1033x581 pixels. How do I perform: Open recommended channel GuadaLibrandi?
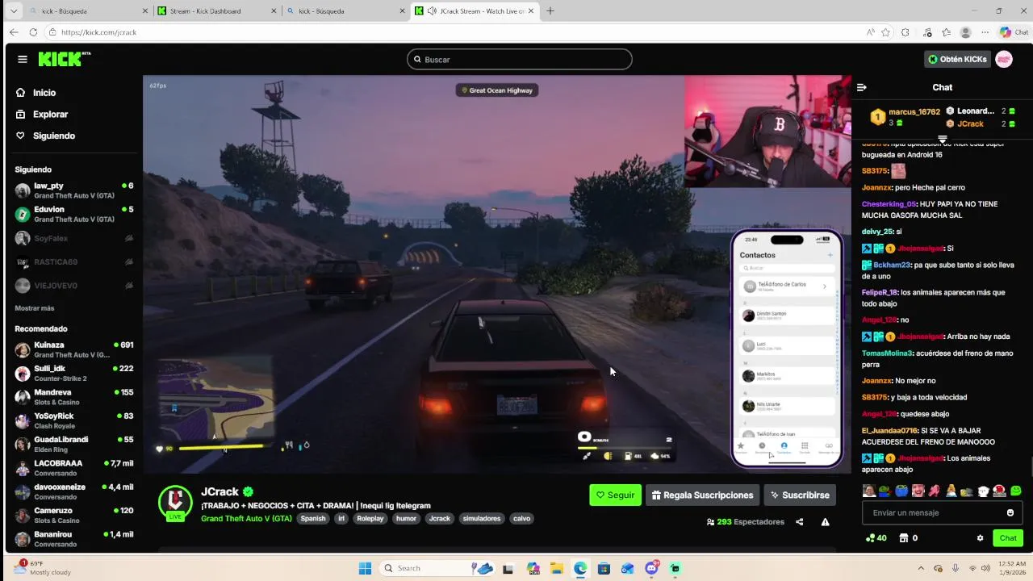click(74, 444)
